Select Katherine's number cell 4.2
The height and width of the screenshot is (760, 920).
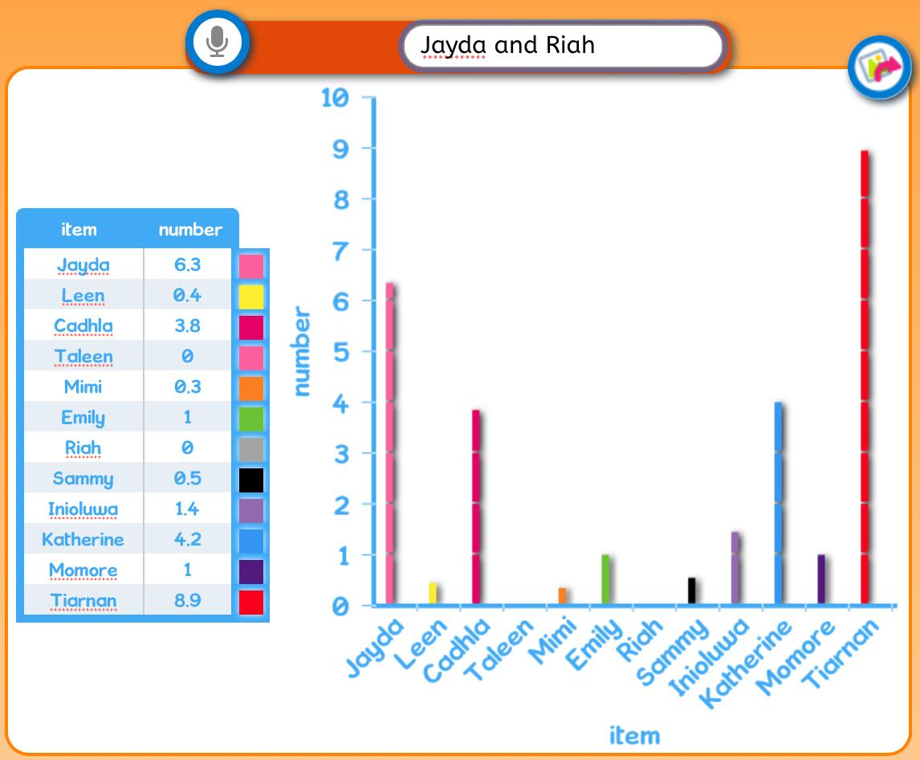[187, 539]
